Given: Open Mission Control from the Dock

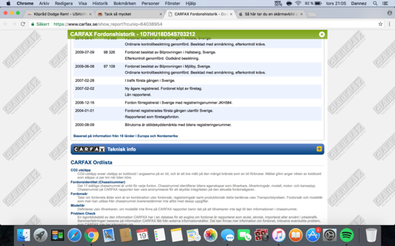Looking at the screenshot, I should (x=57, y=236).
